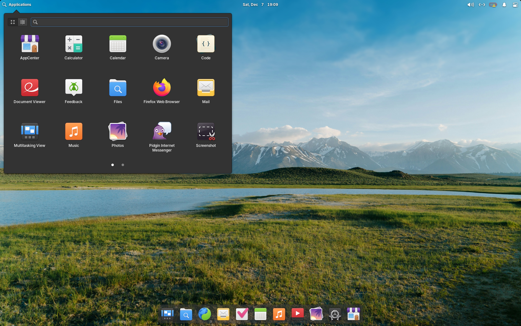This screenshot has width=521, height=326.
Task: Open Calendar from the dock
Action: 260,314
